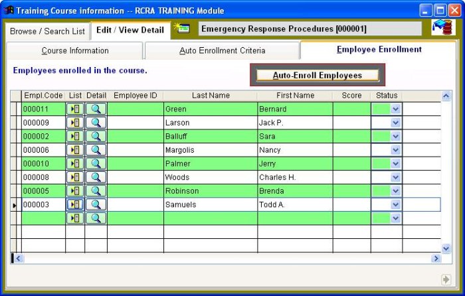
Task: Expand Status dropdown for Samuels row
Action: click(396, 204)
